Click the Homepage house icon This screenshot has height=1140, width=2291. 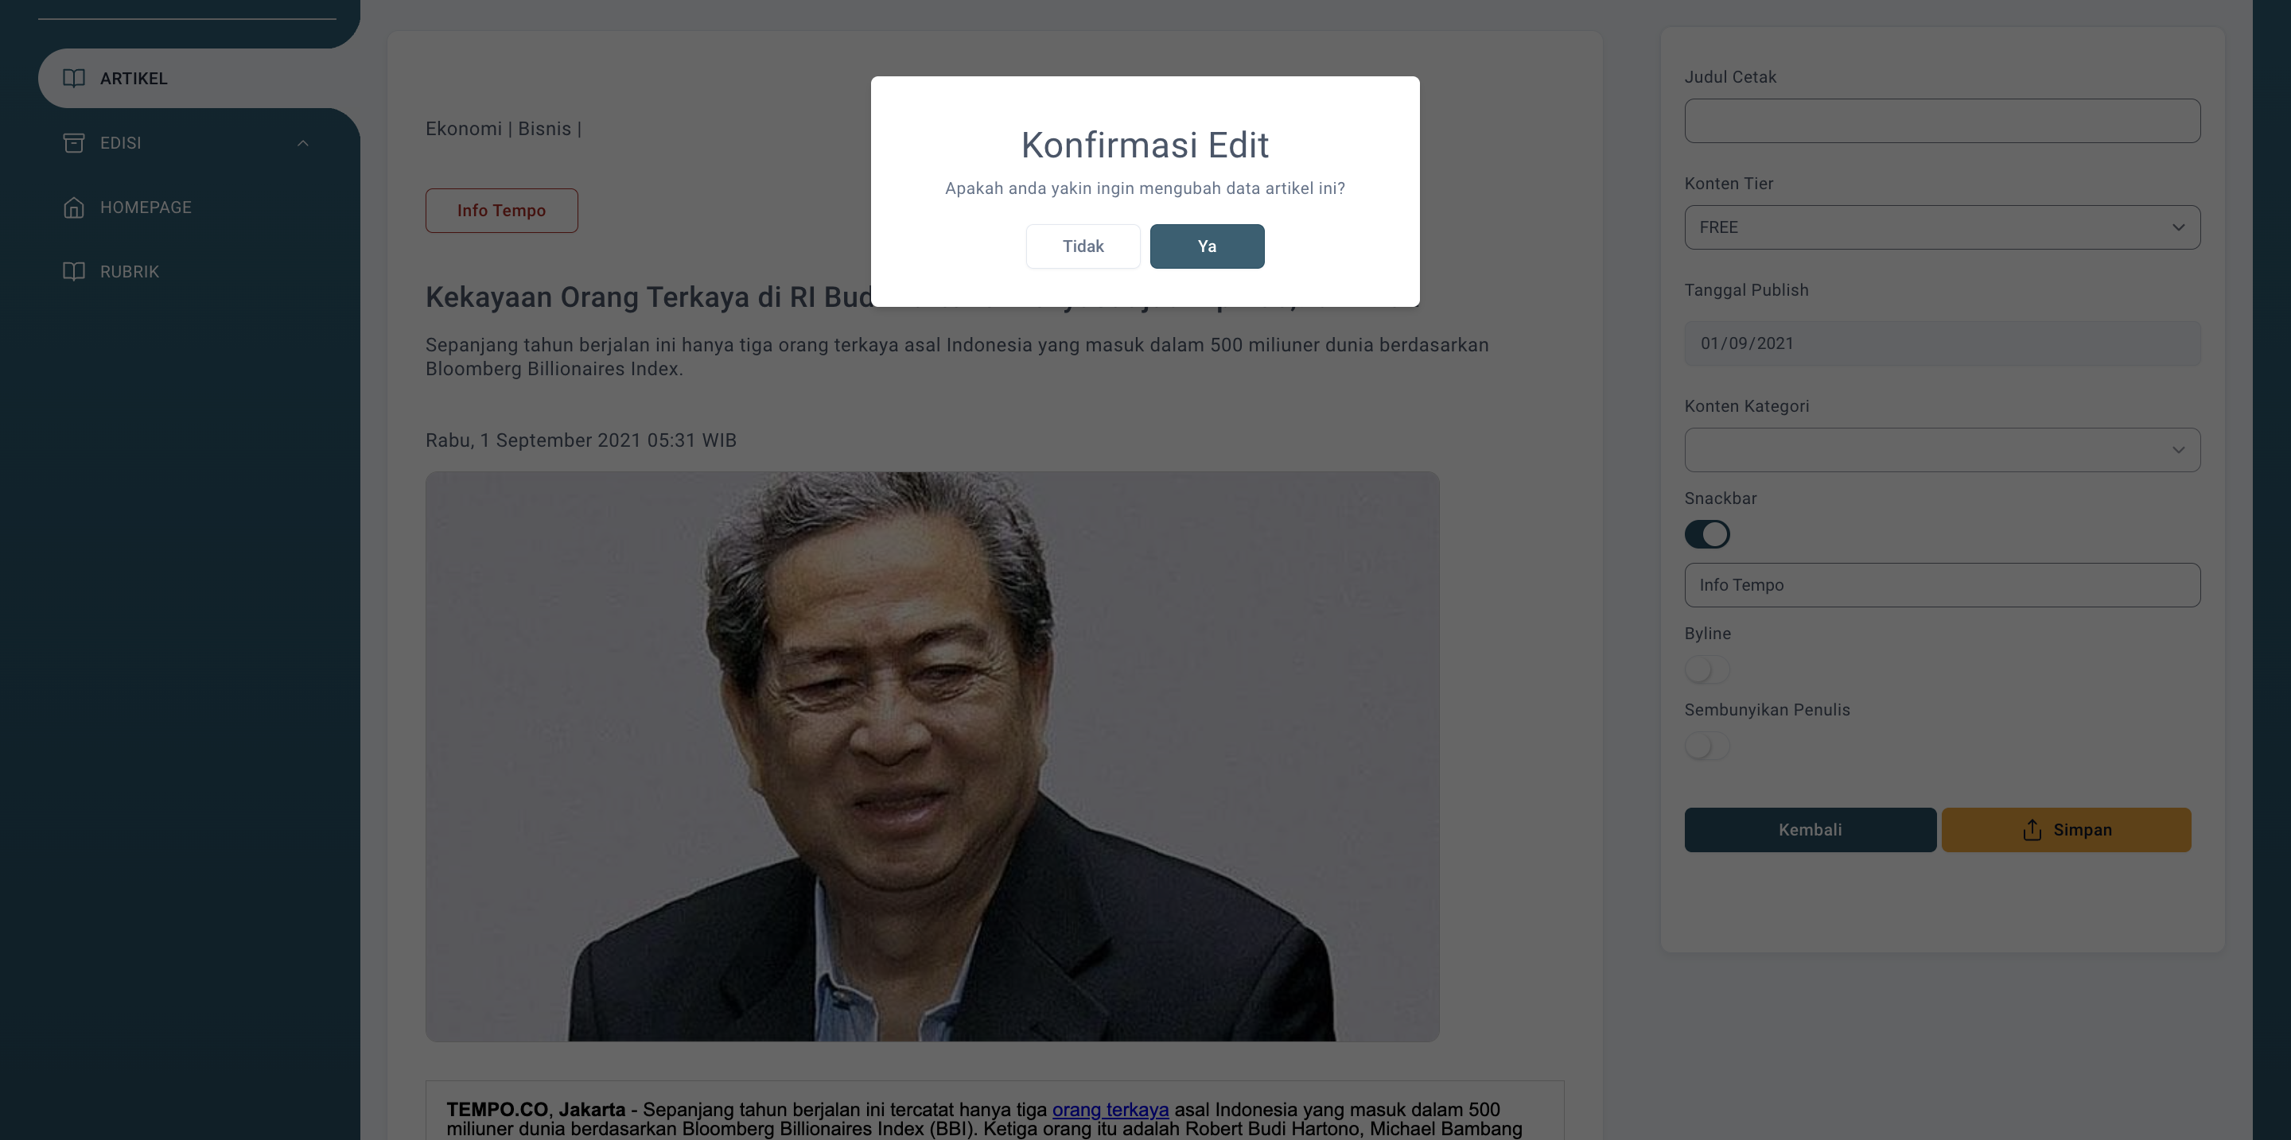point(74,207)
